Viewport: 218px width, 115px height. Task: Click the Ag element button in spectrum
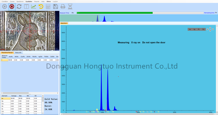click(x=194, y=29)
